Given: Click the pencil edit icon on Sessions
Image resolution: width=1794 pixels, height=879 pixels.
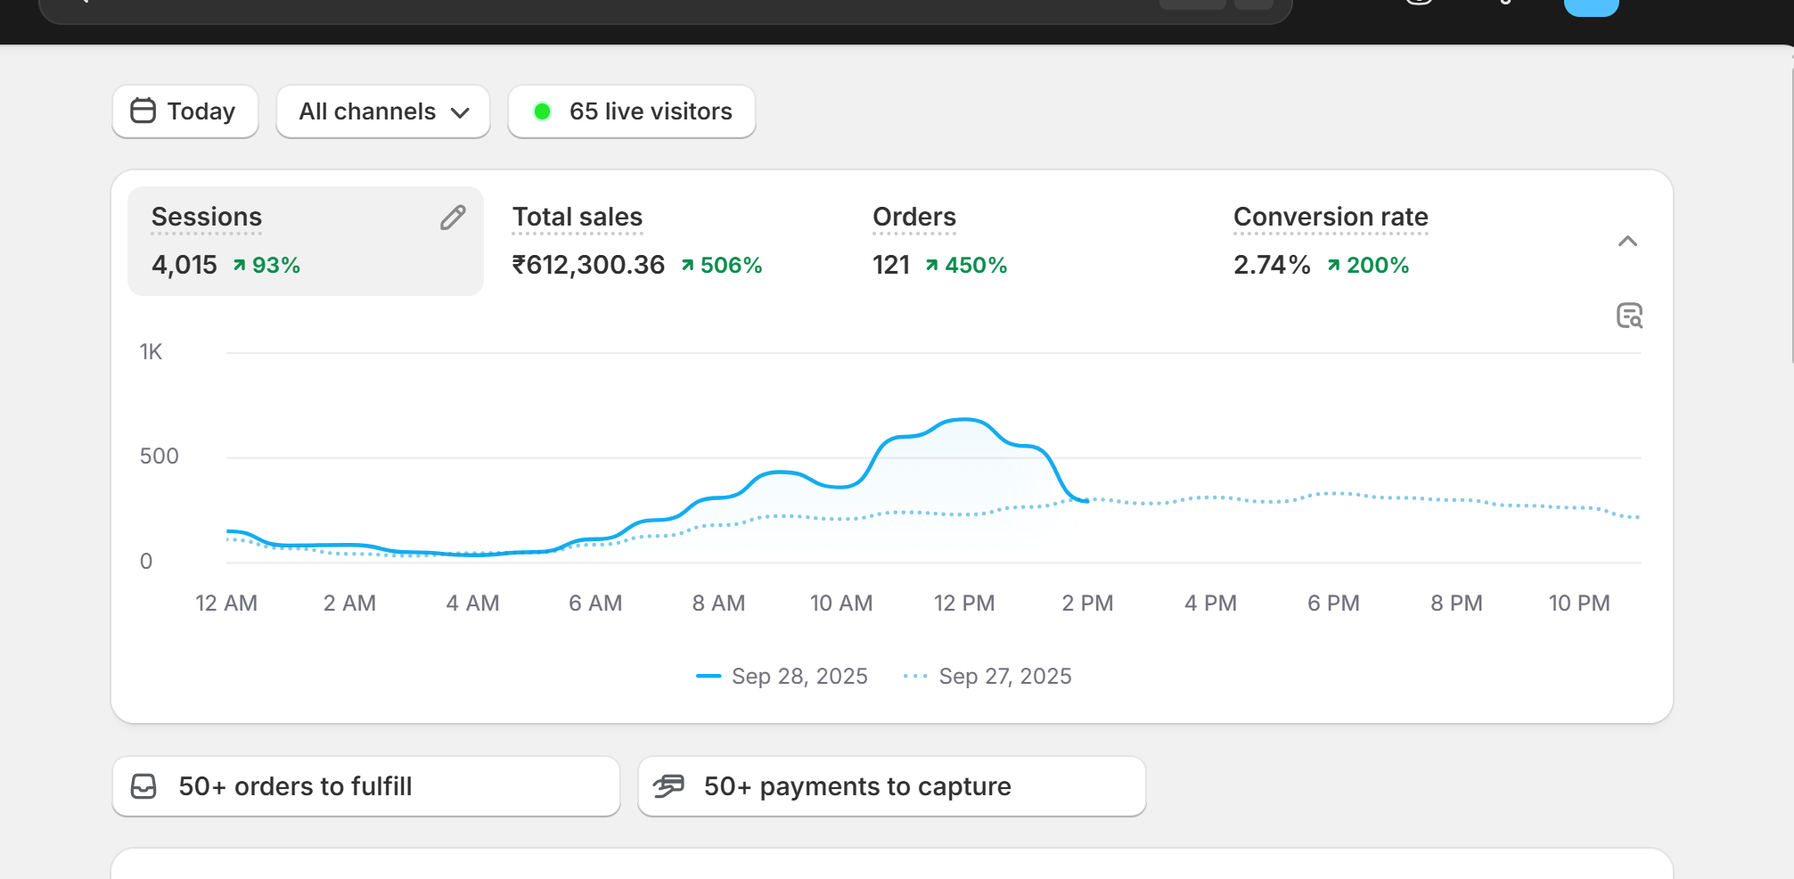Looking at the screenshot, I should pyautogui.click(x=453, y=218).
